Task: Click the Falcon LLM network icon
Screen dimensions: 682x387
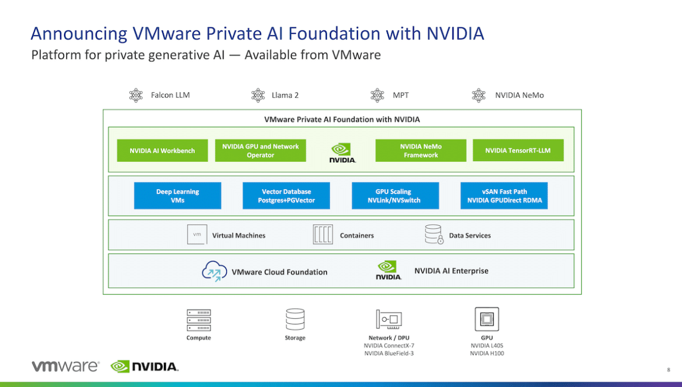Action: (136, 95)
